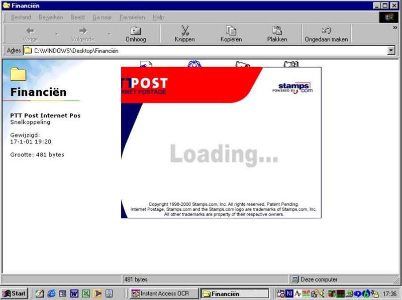402x300 pixels.
Task: Click the stamps.com logo on the splash screen
Action: point(292,88)
